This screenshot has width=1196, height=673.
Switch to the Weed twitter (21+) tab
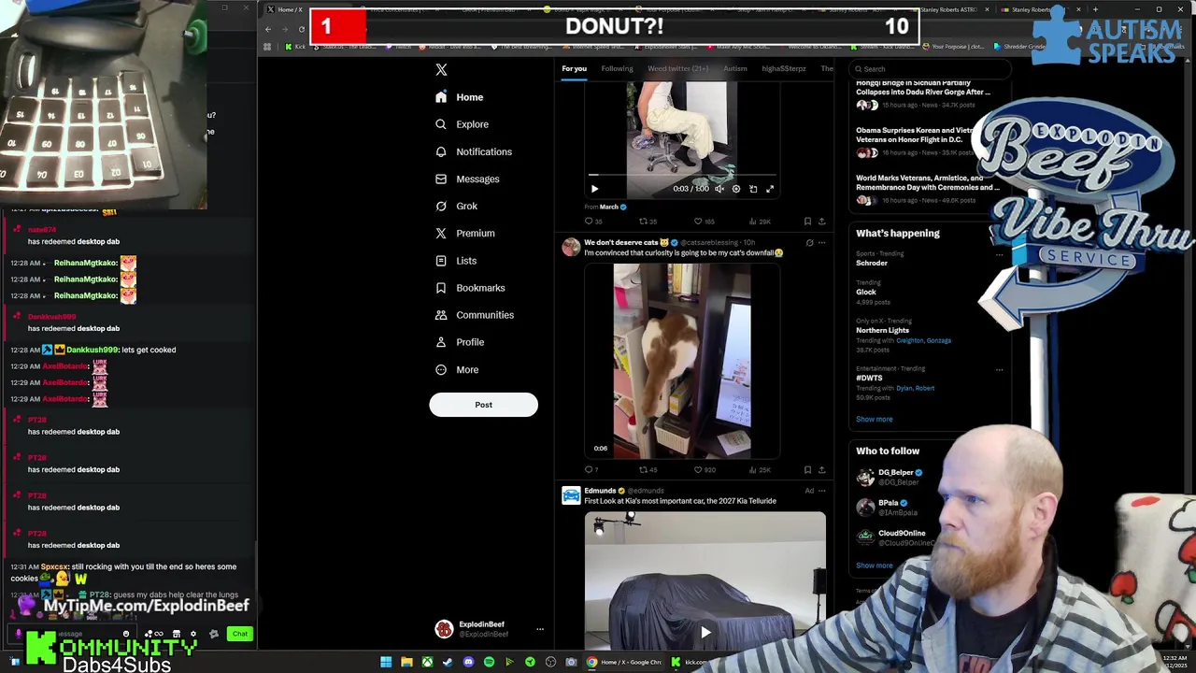(678, 68)
